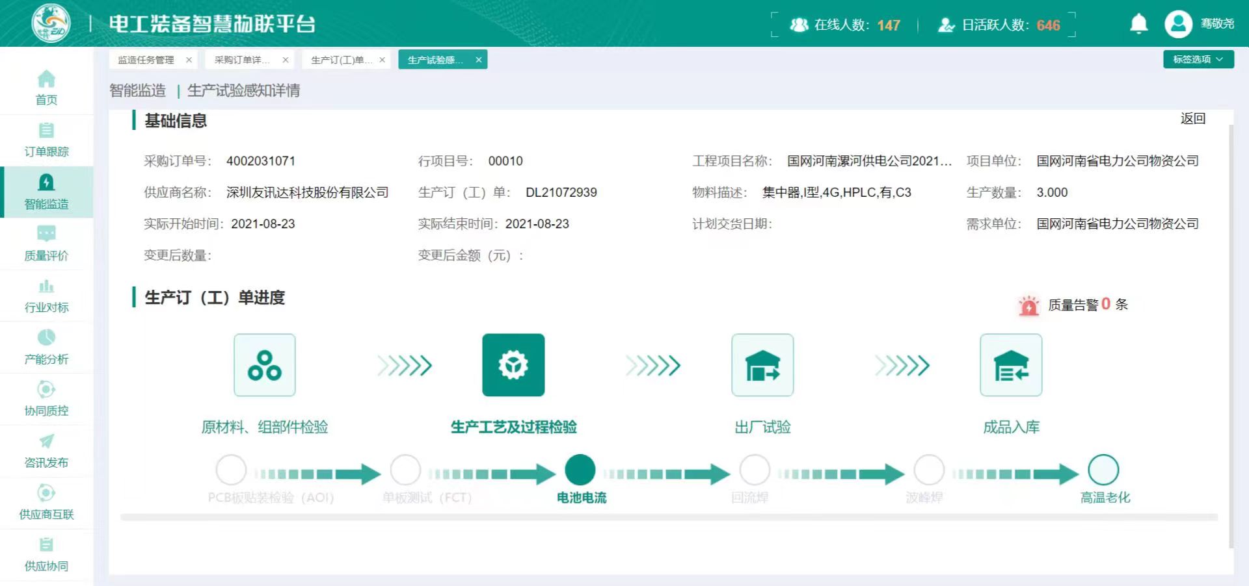Image resolution: width=1249 pixels, height=586 pixels.
Task: Select the PCB板贴装检验 (AOI) step circle
Action: tap(231, 470)
